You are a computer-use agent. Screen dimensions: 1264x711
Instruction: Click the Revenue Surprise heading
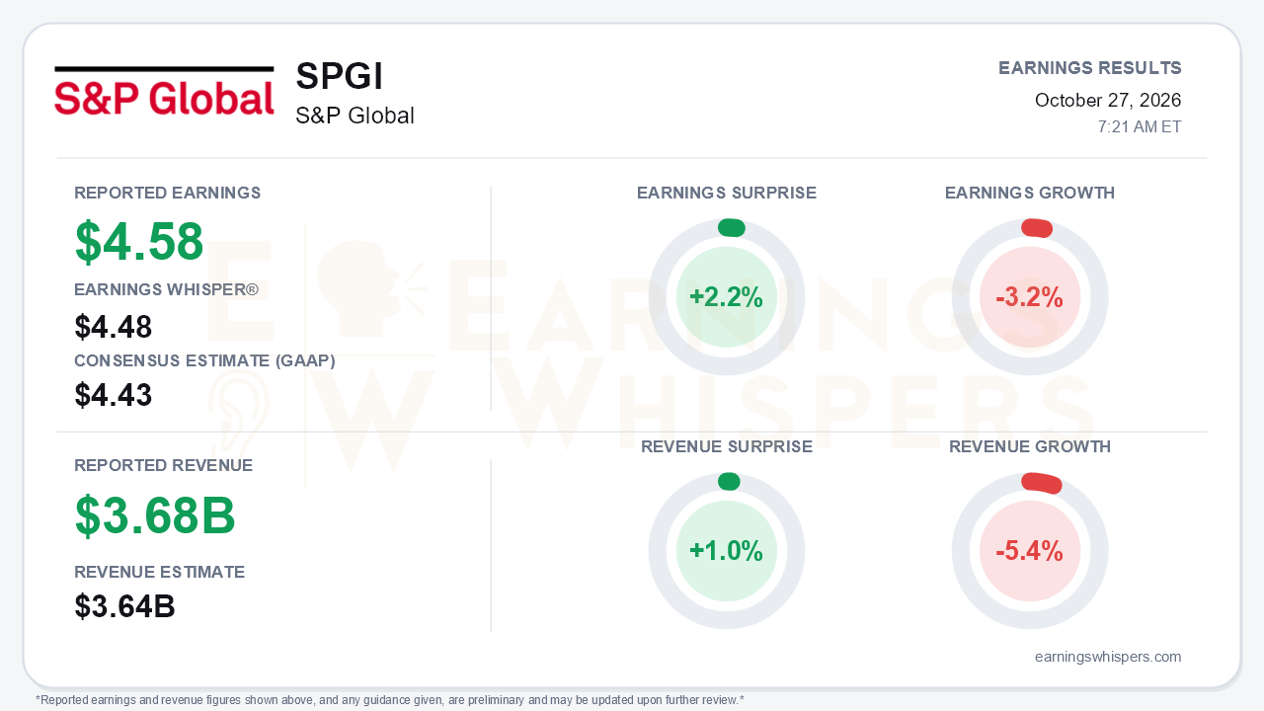tap(727, 446)
